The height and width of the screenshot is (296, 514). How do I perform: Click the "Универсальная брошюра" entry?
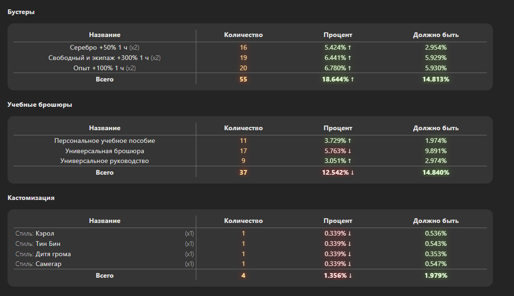click(x=104, y=151)
